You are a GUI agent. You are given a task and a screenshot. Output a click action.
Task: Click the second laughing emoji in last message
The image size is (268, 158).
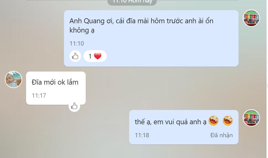coord(228,121)
